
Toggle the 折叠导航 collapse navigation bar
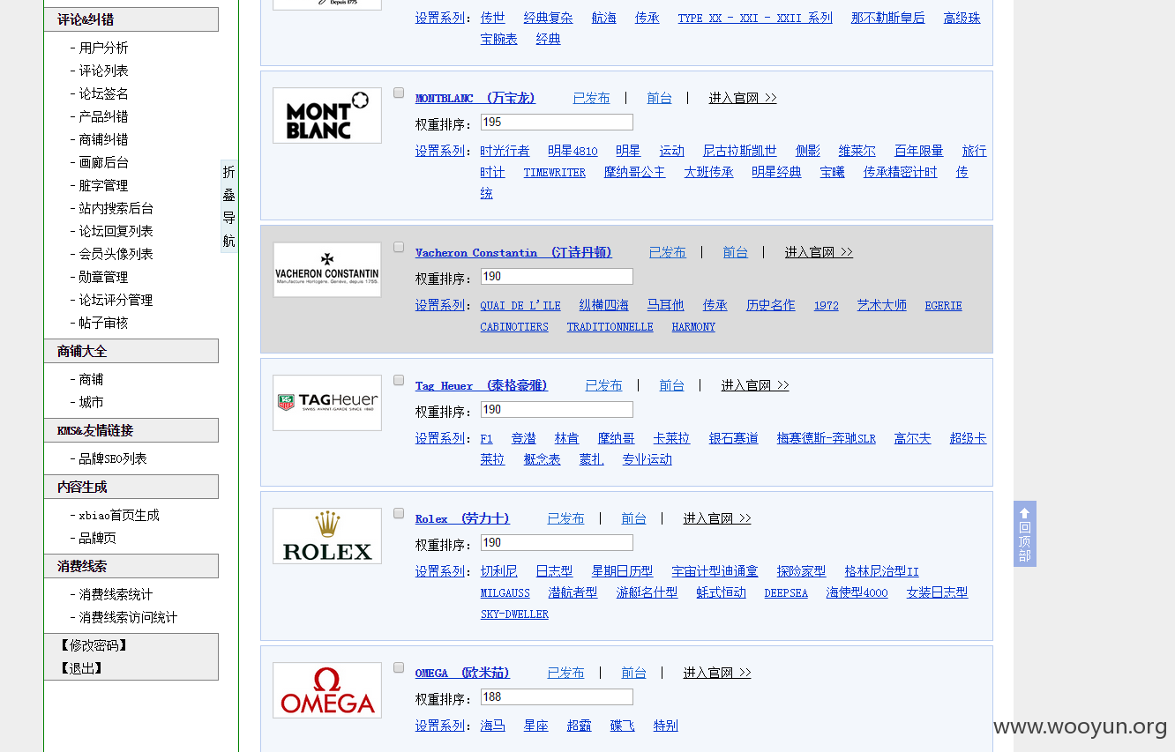228,206
